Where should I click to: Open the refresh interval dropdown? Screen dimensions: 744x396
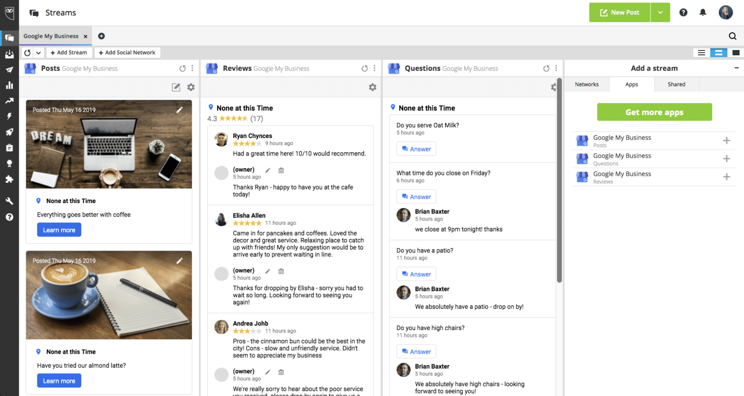[x=38, y=52]
